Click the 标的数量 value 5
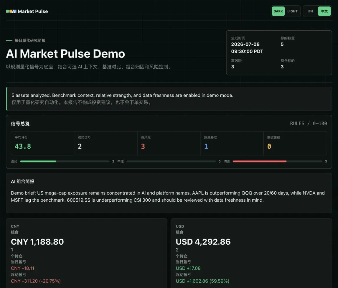This screenshot has height=288, width=338. (282, 44)
